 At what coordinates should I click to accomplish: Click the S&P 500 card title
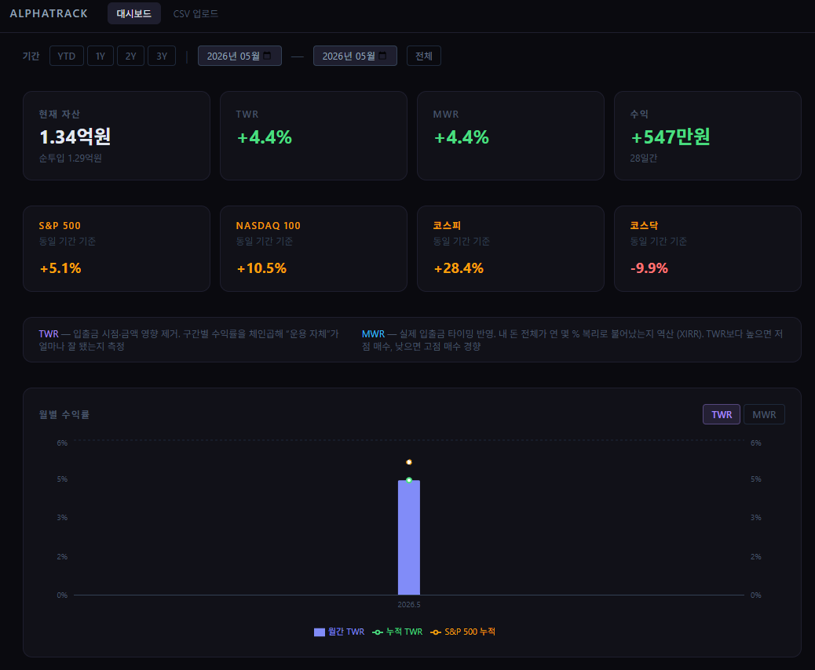pyautogui.click(x=60, y=225)
